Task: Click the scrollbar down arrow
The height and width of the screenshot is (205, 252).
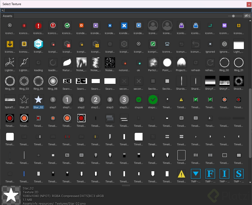Action: [250, 182]
